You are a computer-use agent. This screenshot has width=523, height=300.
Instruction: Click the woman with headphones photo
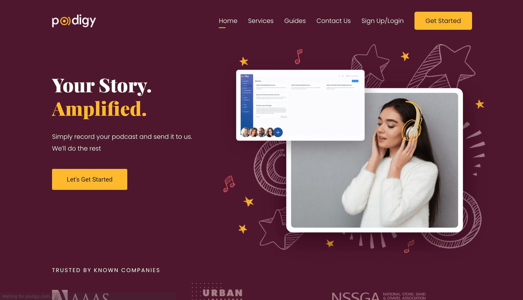pos(374,160)
